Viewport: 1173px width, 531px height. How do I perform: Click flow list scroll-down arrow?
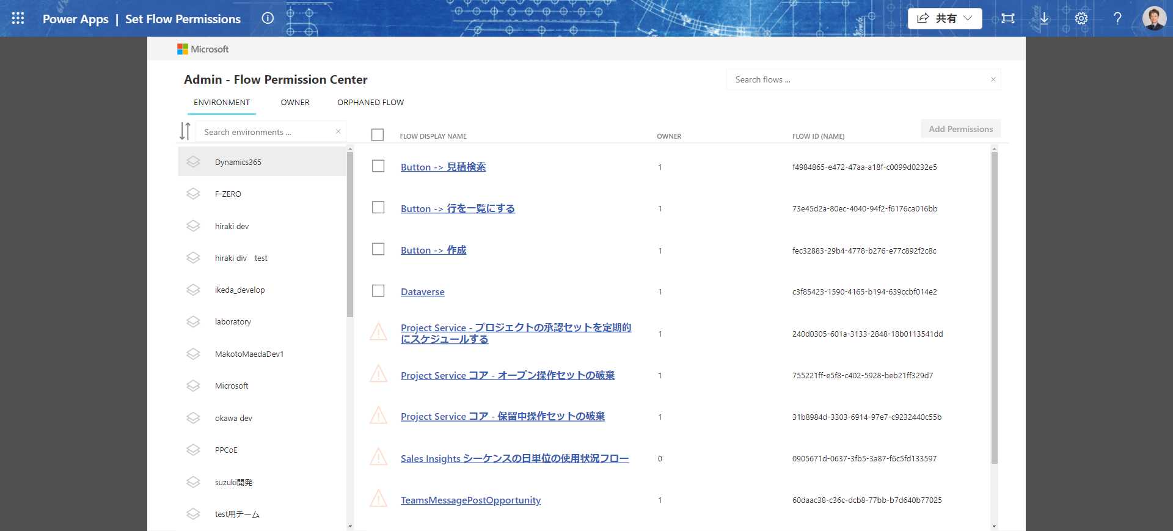pos(994,526)
